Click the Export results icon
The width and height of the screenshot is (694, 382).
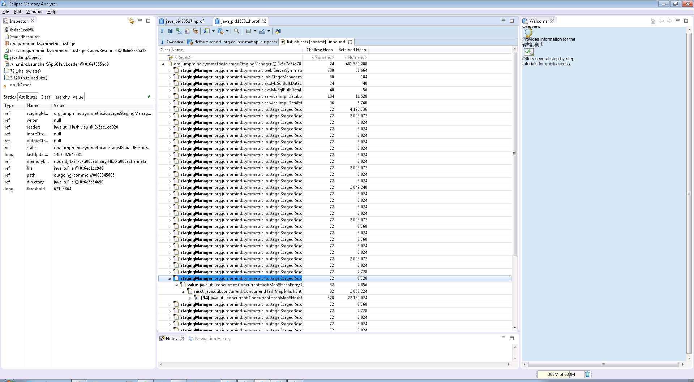click(x=262, y=31)
